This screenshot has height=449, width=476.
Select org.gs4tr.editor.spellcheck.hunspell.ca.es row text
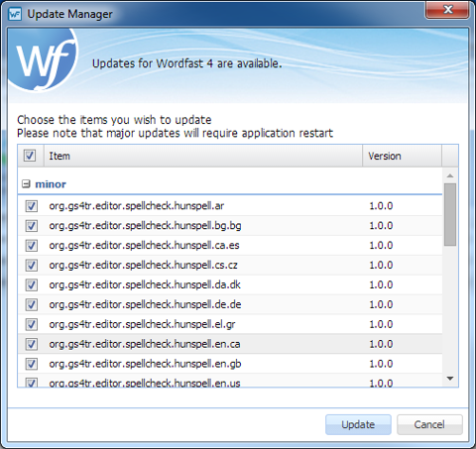tap(144, 246)
